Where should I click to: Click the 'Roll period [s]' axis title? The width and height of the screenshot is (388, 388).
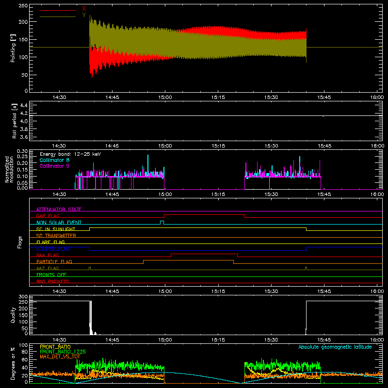pyautogui.click(x=15, y=121)
